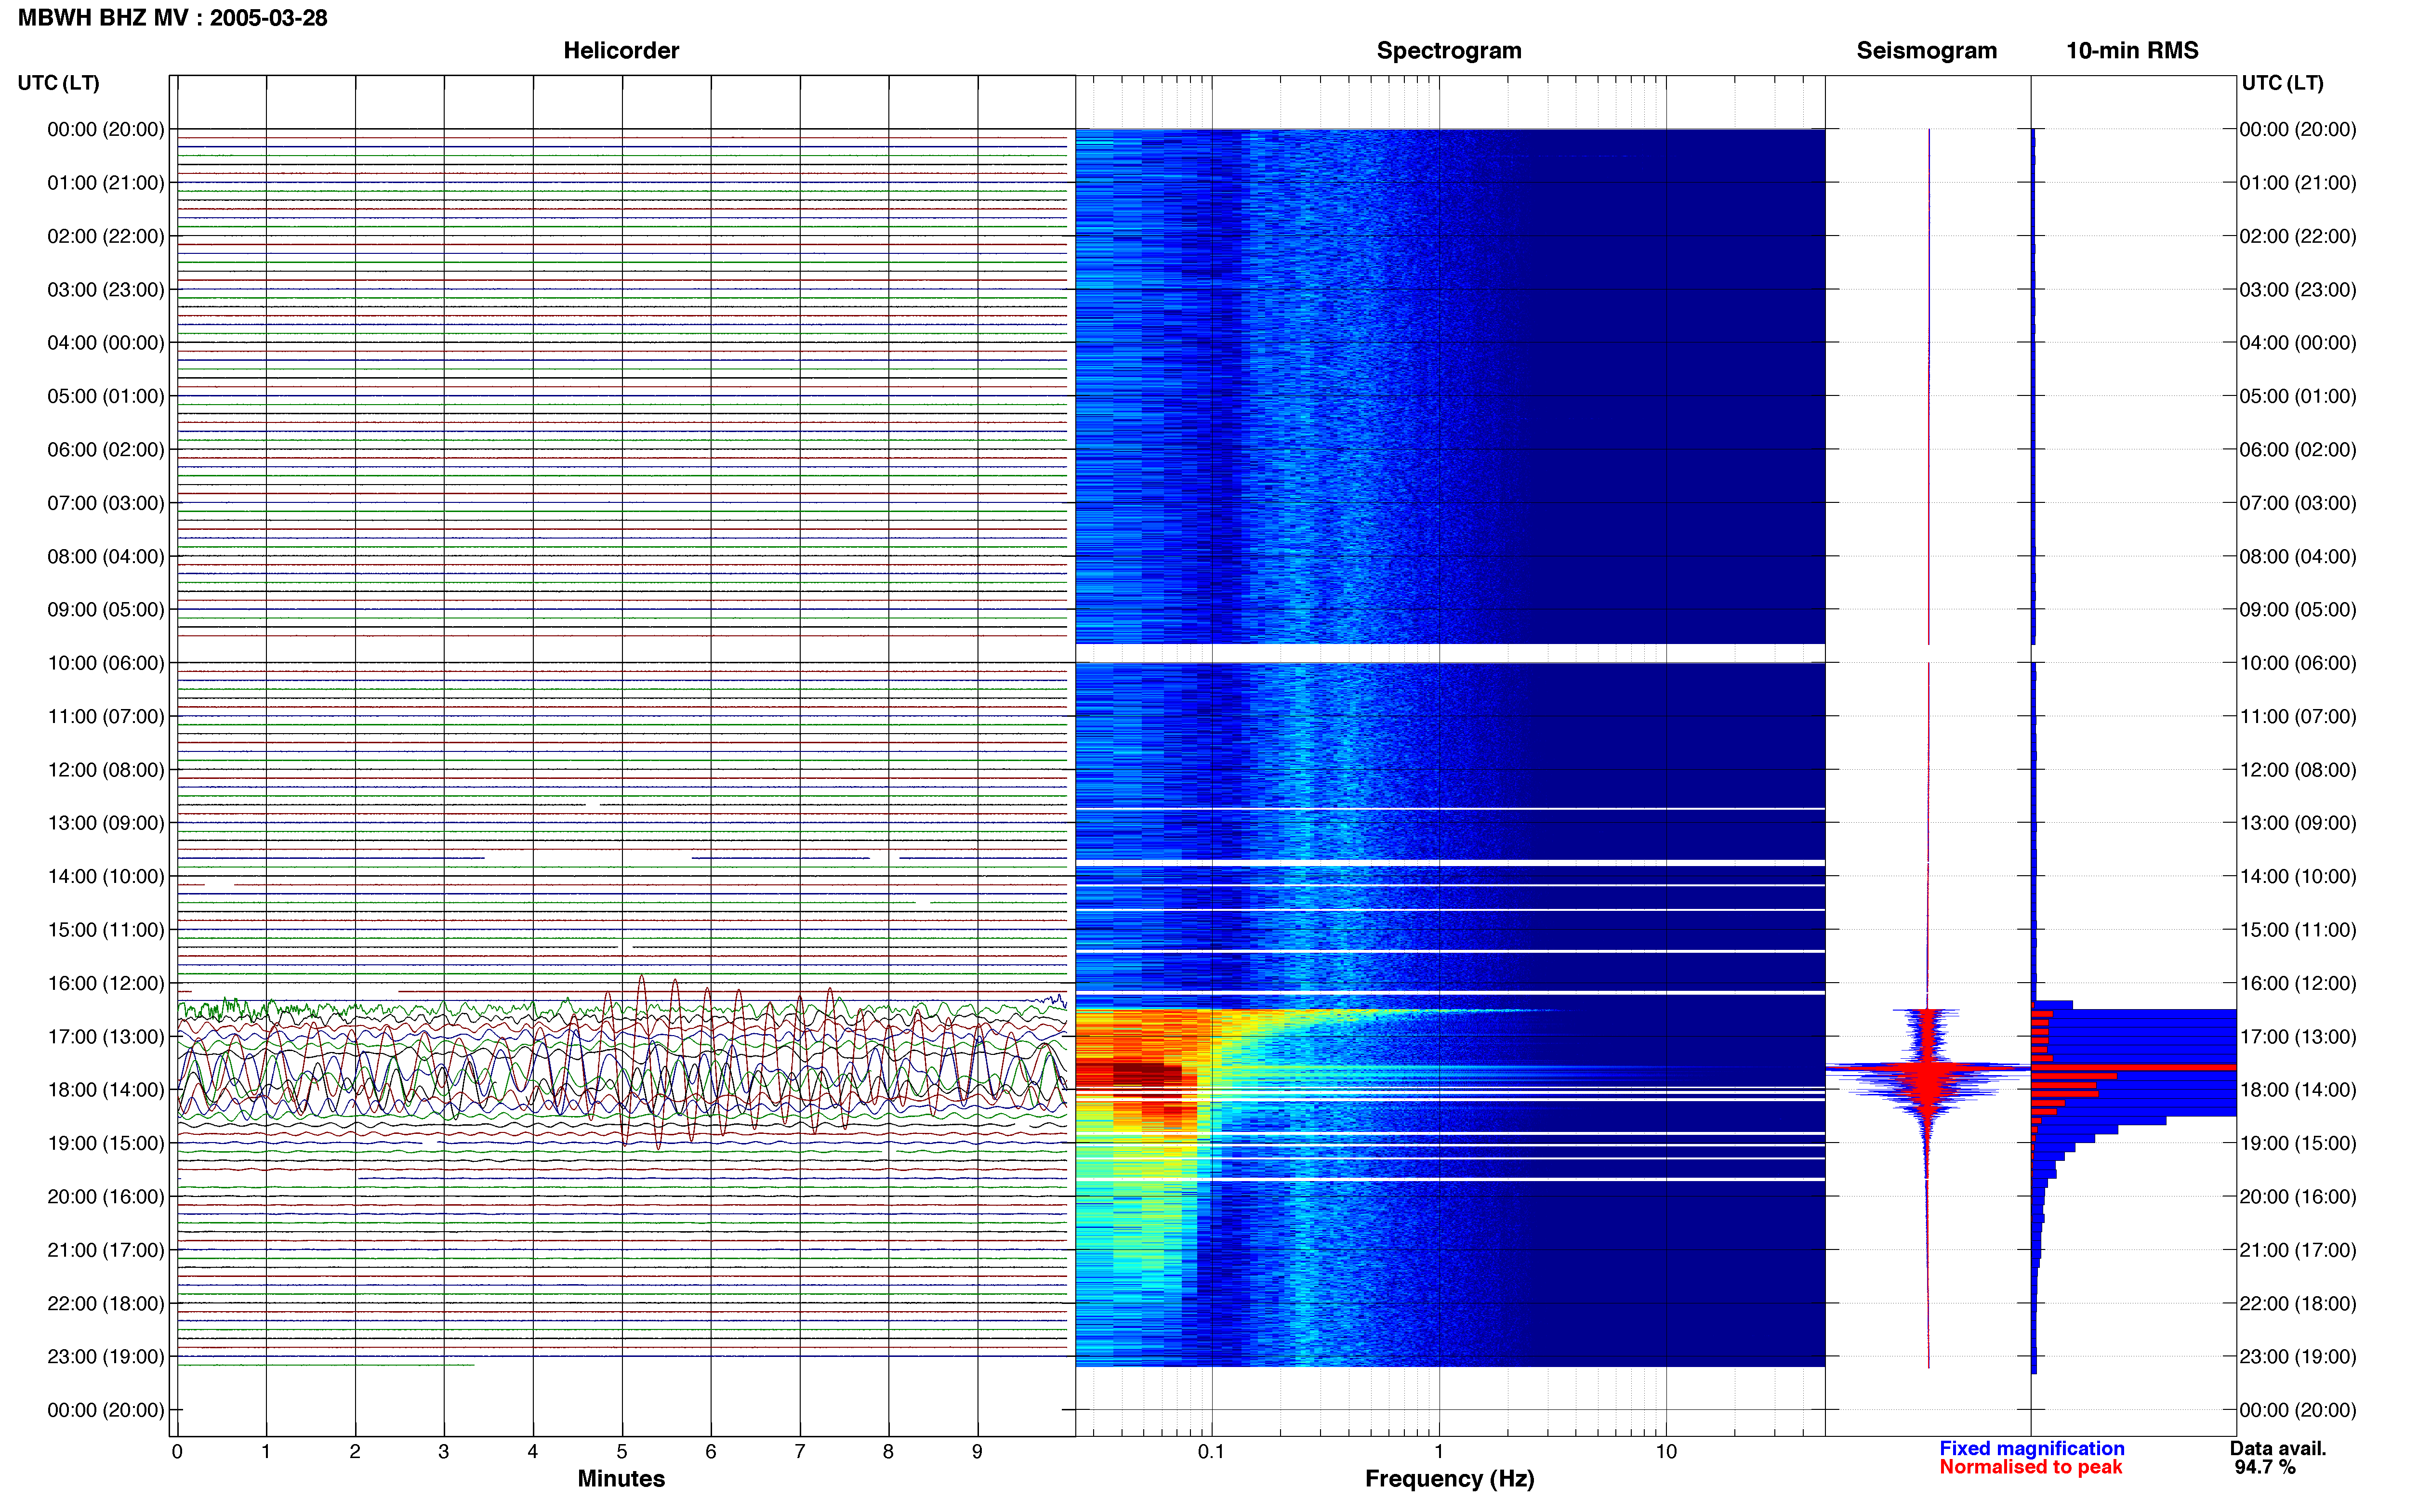2418x1512 pixels.
Task: Click the 1 Hz frequency tick label
Action: click(x=1439, y=1451)
